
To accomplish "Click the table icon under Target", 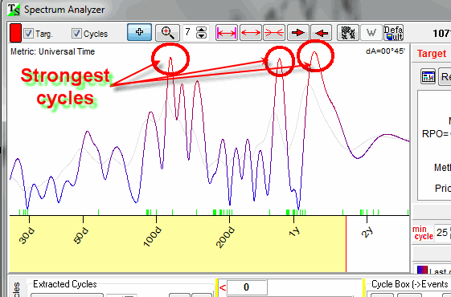I will coord(428,77).
